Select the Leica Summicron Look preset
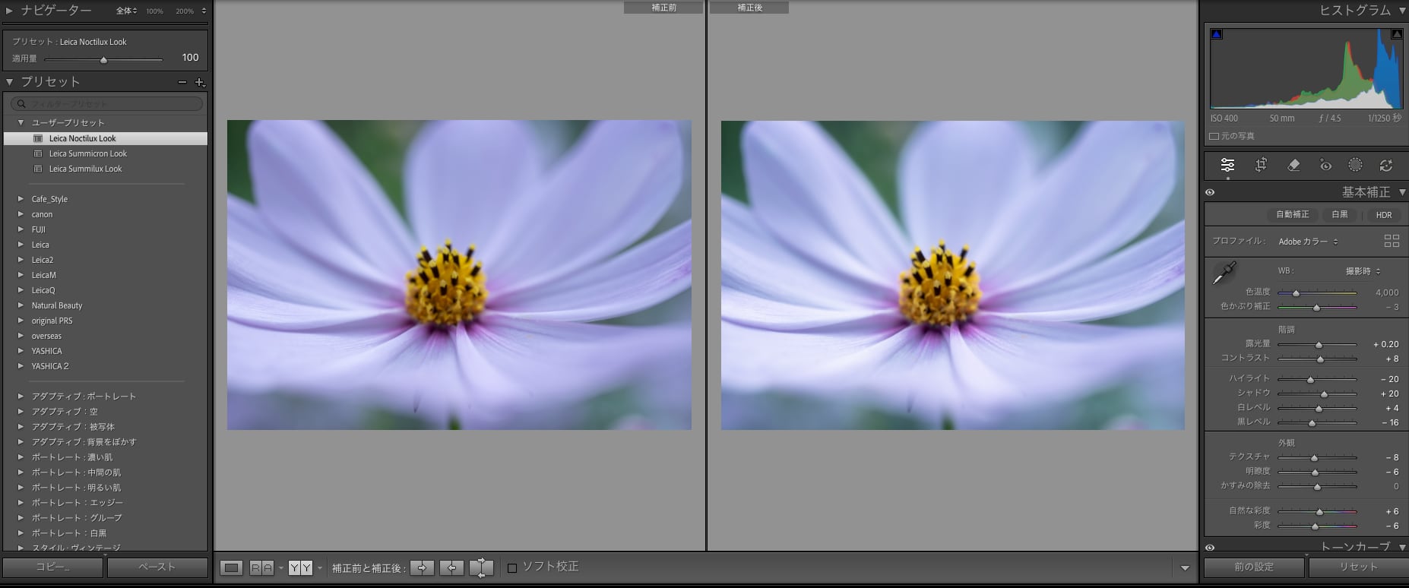Screen dimensions: 1409x588 pos(87,153)
